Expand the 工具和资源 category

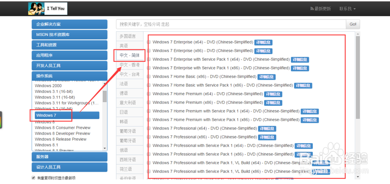click(x=70, y=45)
